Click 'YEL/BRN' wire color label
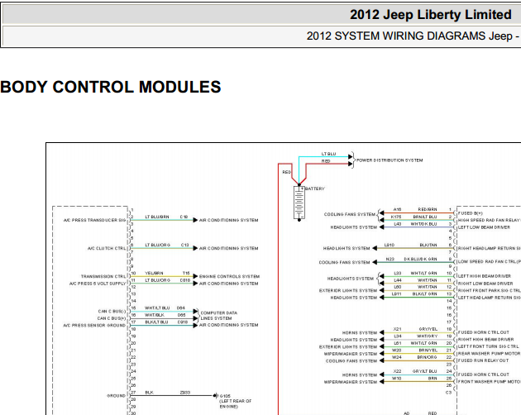 point(154,273)
